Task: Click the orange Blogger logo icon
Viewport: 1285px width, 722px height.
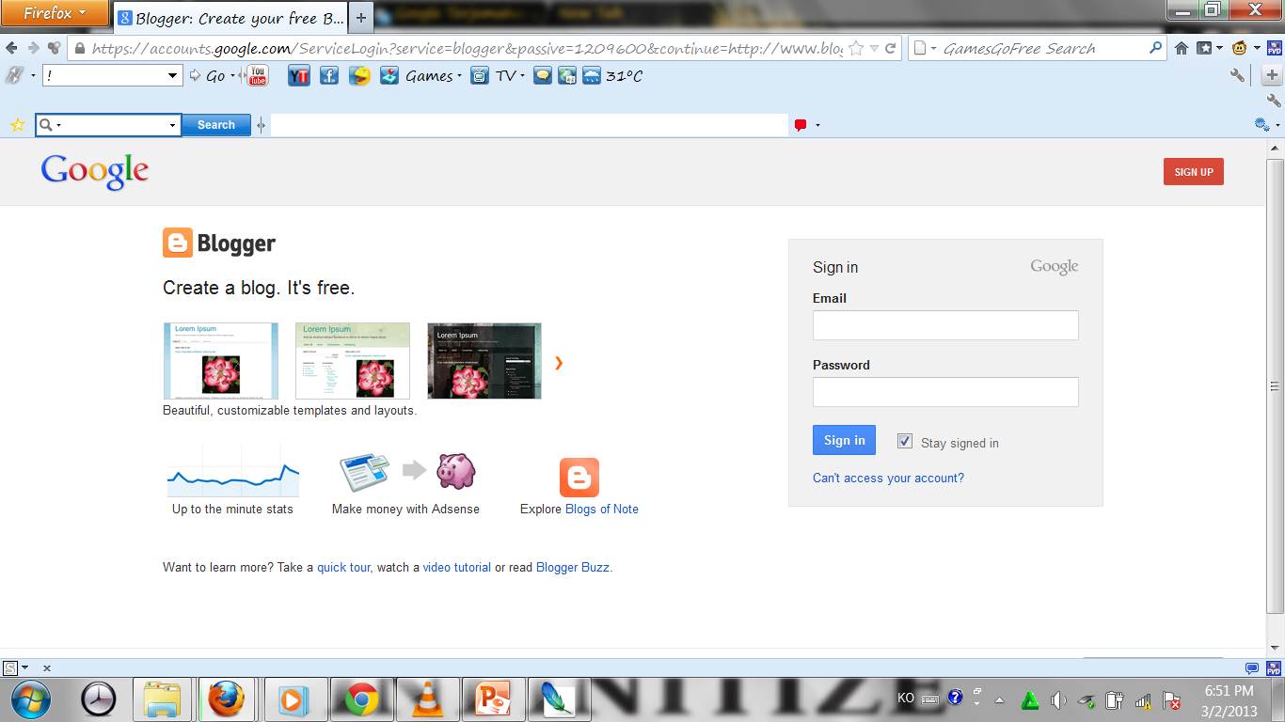Action: click(178, 243)
